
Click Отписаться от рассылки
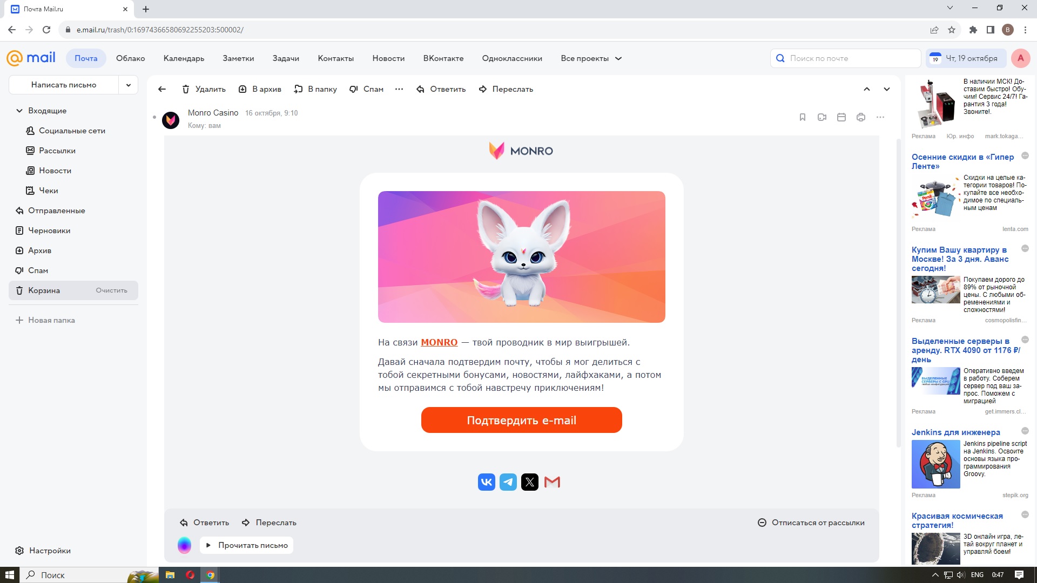pos(811,523)
